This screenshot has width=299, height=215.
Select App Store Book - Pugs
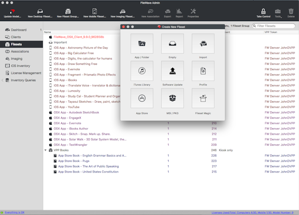click(x=74, y=161)
